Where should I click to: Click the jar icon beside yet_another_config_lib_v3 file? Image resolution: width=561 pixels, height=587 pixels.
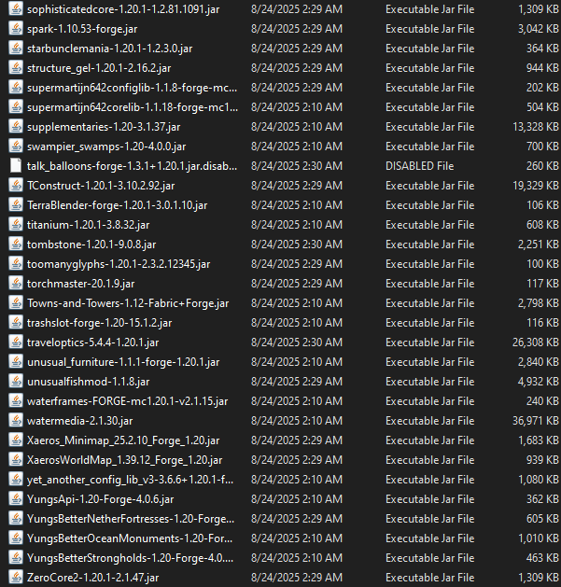click(x=16, y=479)
